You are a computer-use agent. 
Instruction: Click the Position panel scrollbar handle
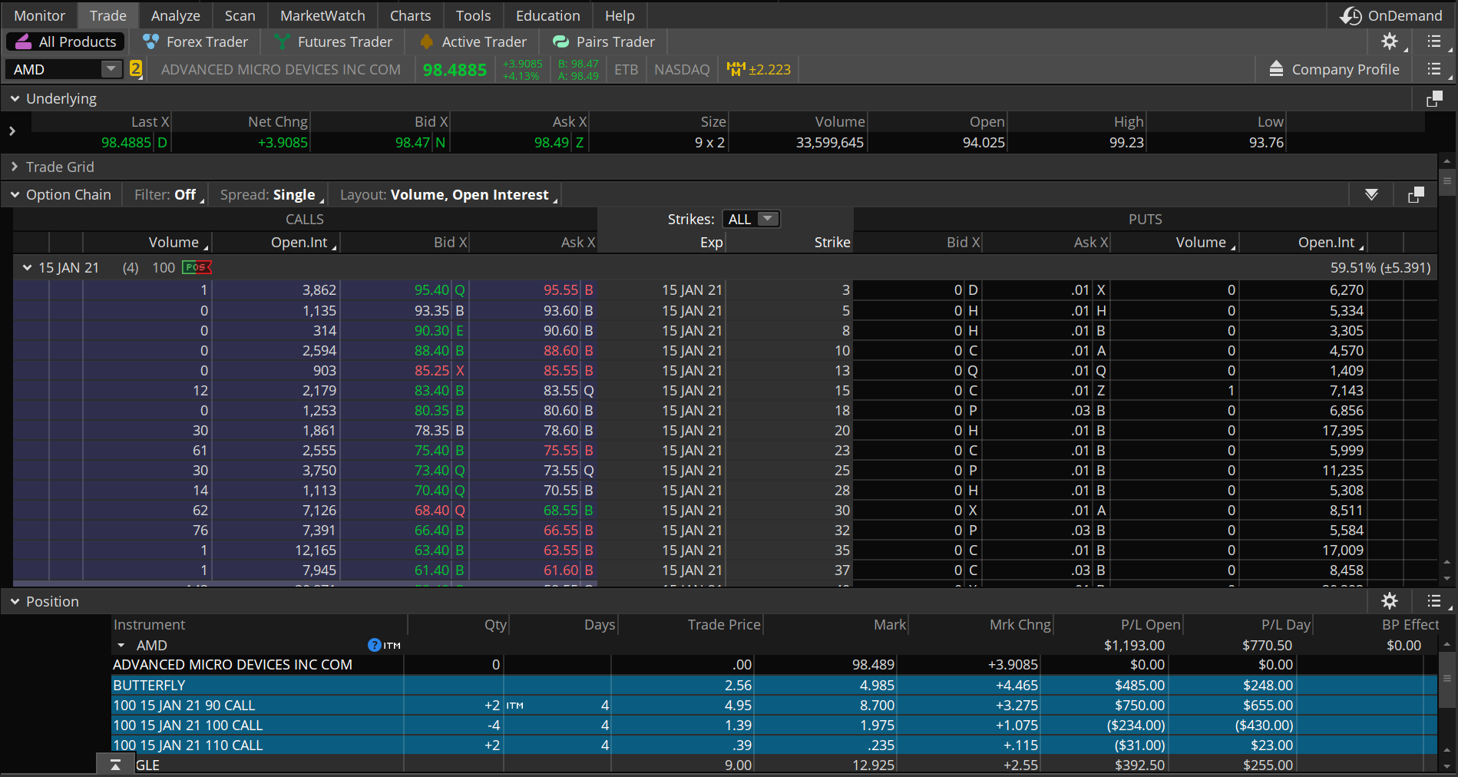[x=1446, y=679]
